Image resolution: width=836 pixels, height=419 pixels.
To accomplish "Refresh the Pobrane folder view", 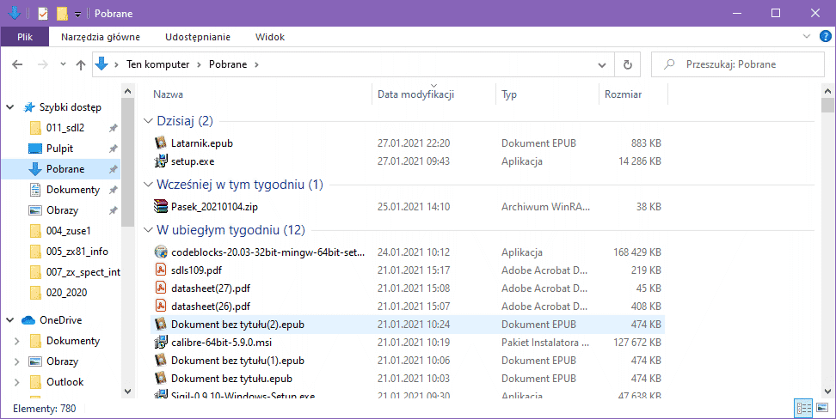I will click(628, 64).
